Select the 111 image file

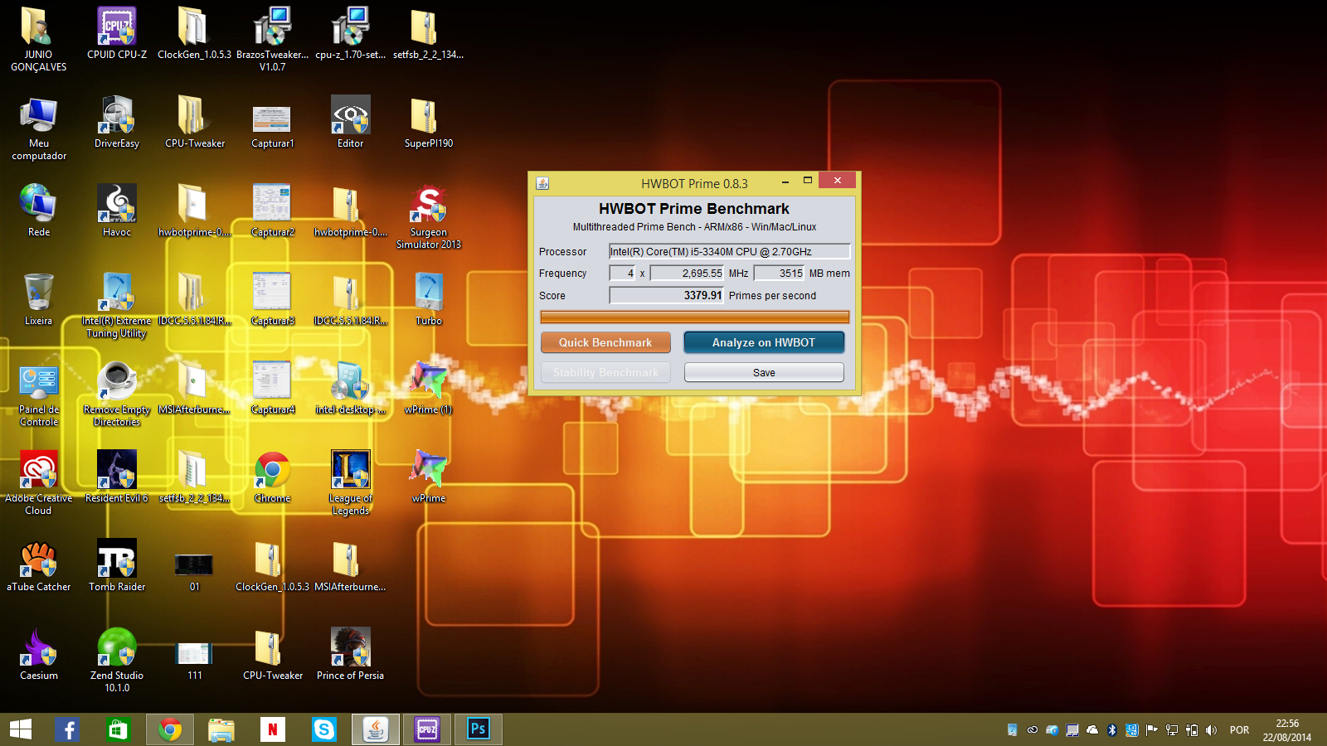(195, 654)
